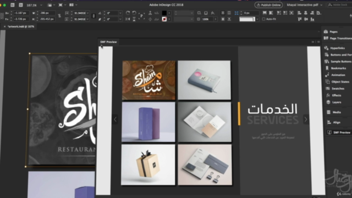Go to previous page arrow in preview
352x198 pixels.
click(115, 119)
